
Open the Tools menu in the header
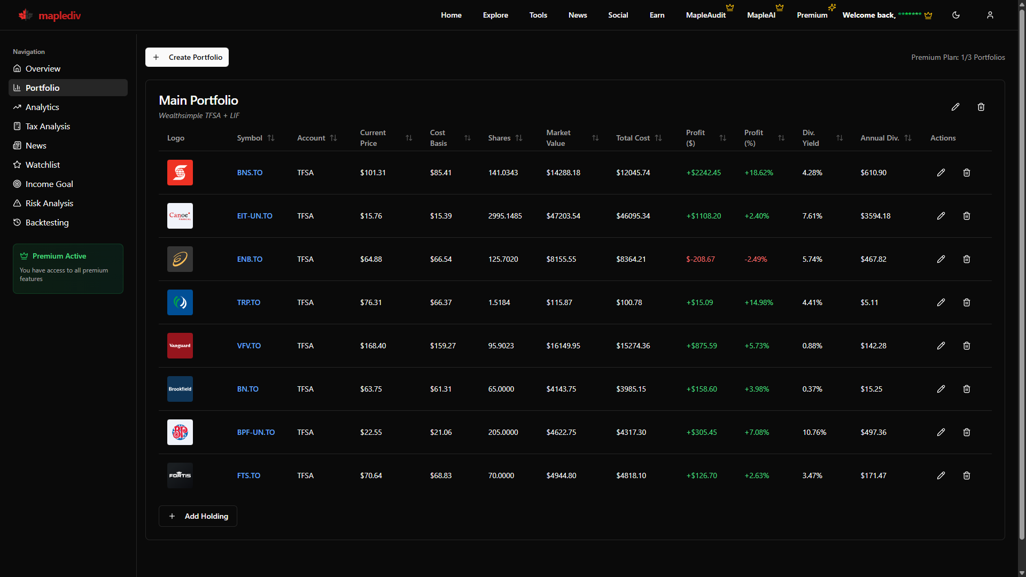pyautogui.click(x=538, y=15)
